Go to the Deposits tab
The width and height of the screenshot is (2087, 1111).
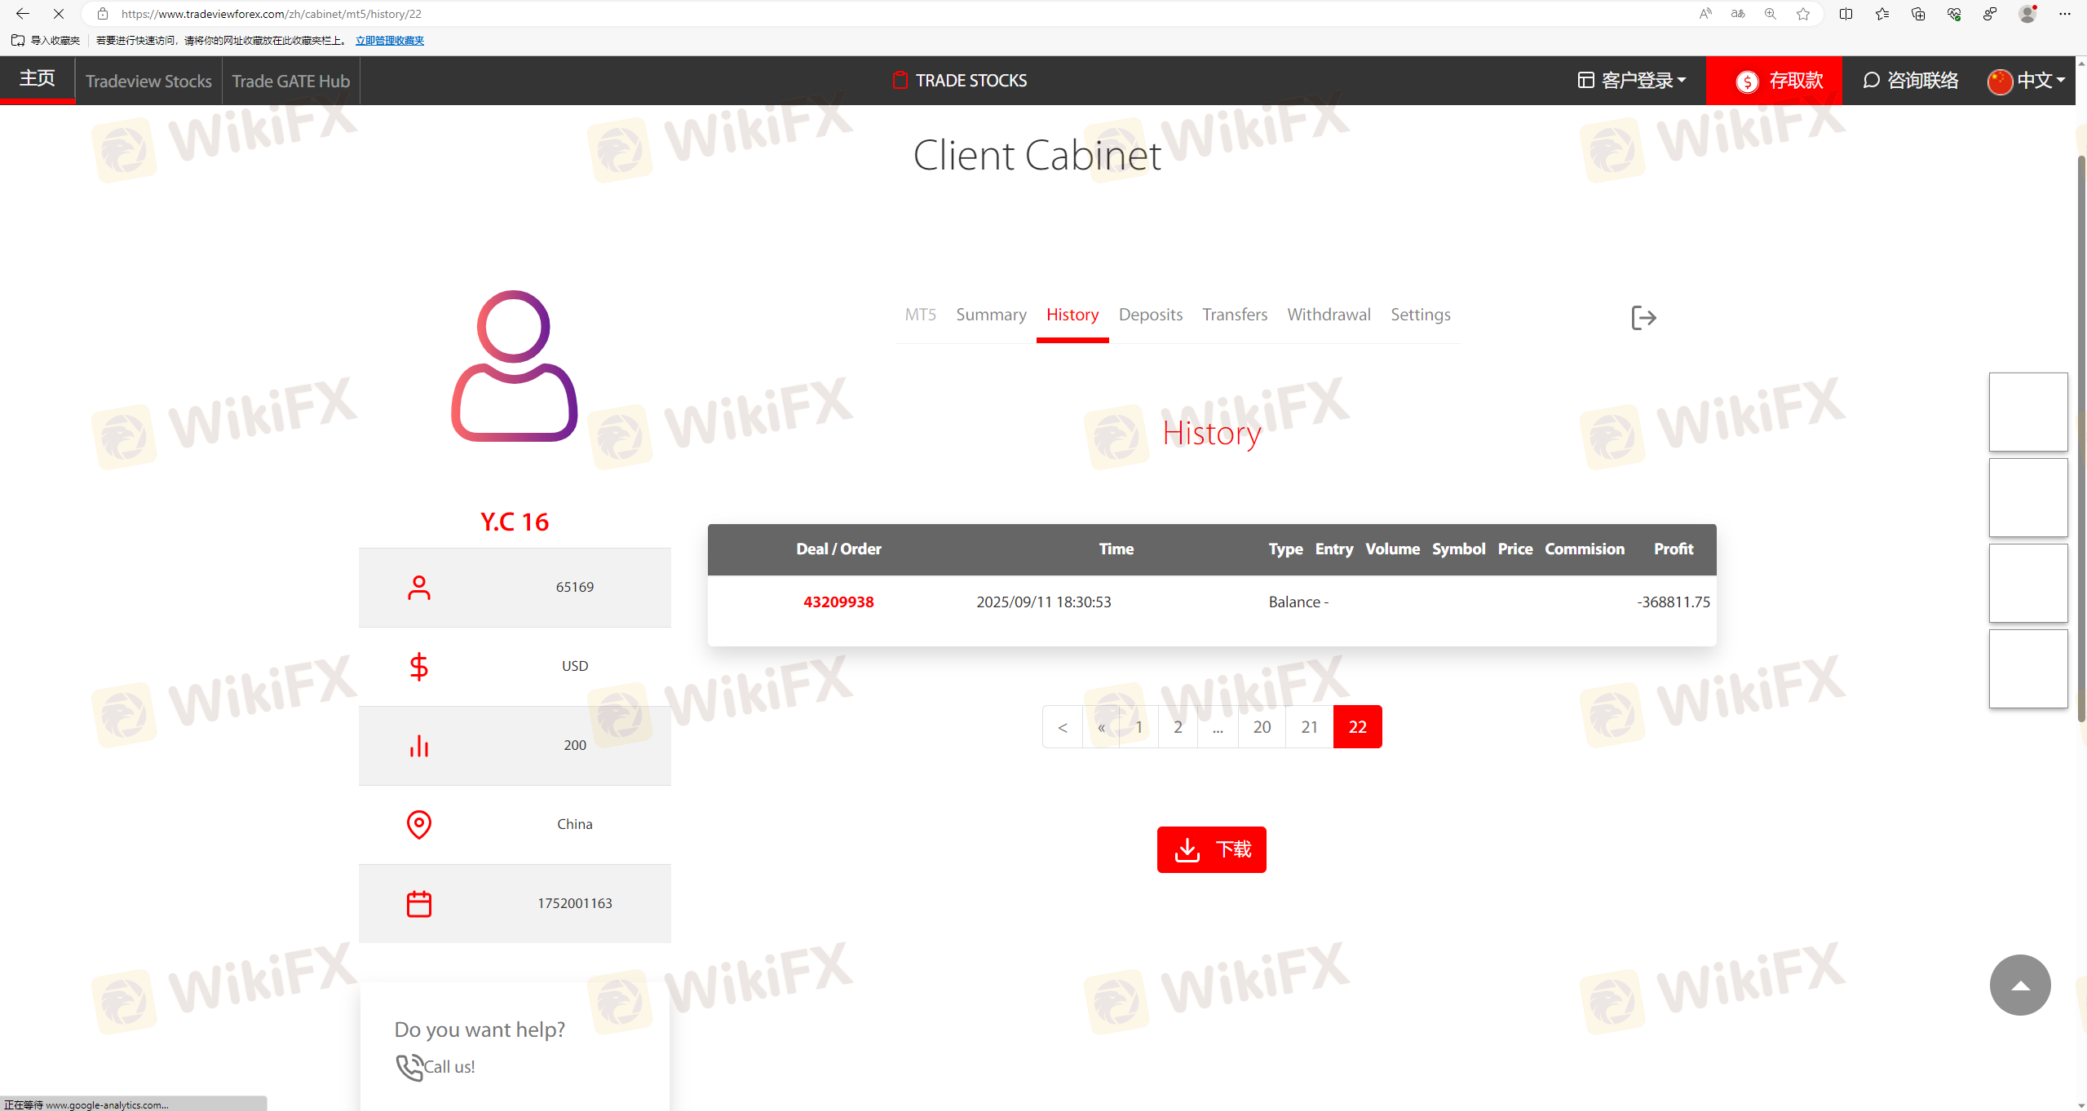pyautogui.click(x=1150, y=315)
